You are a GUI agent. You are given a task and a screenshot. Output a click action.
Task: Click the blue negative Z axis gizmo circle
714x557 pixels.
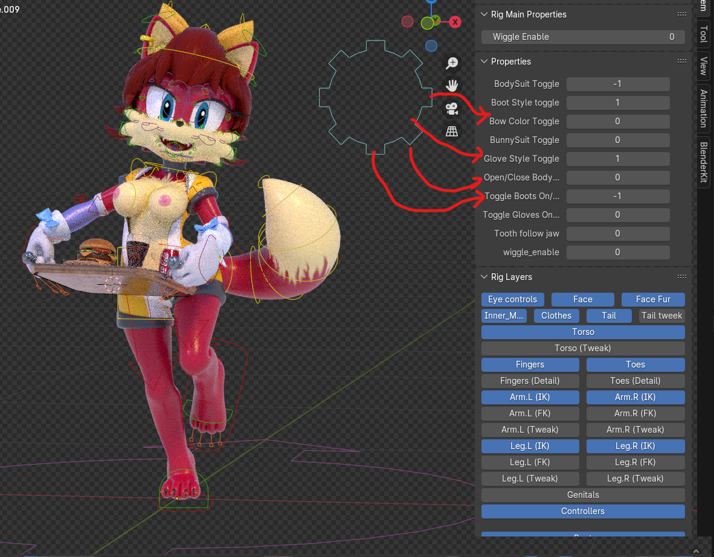coord(431,45)
